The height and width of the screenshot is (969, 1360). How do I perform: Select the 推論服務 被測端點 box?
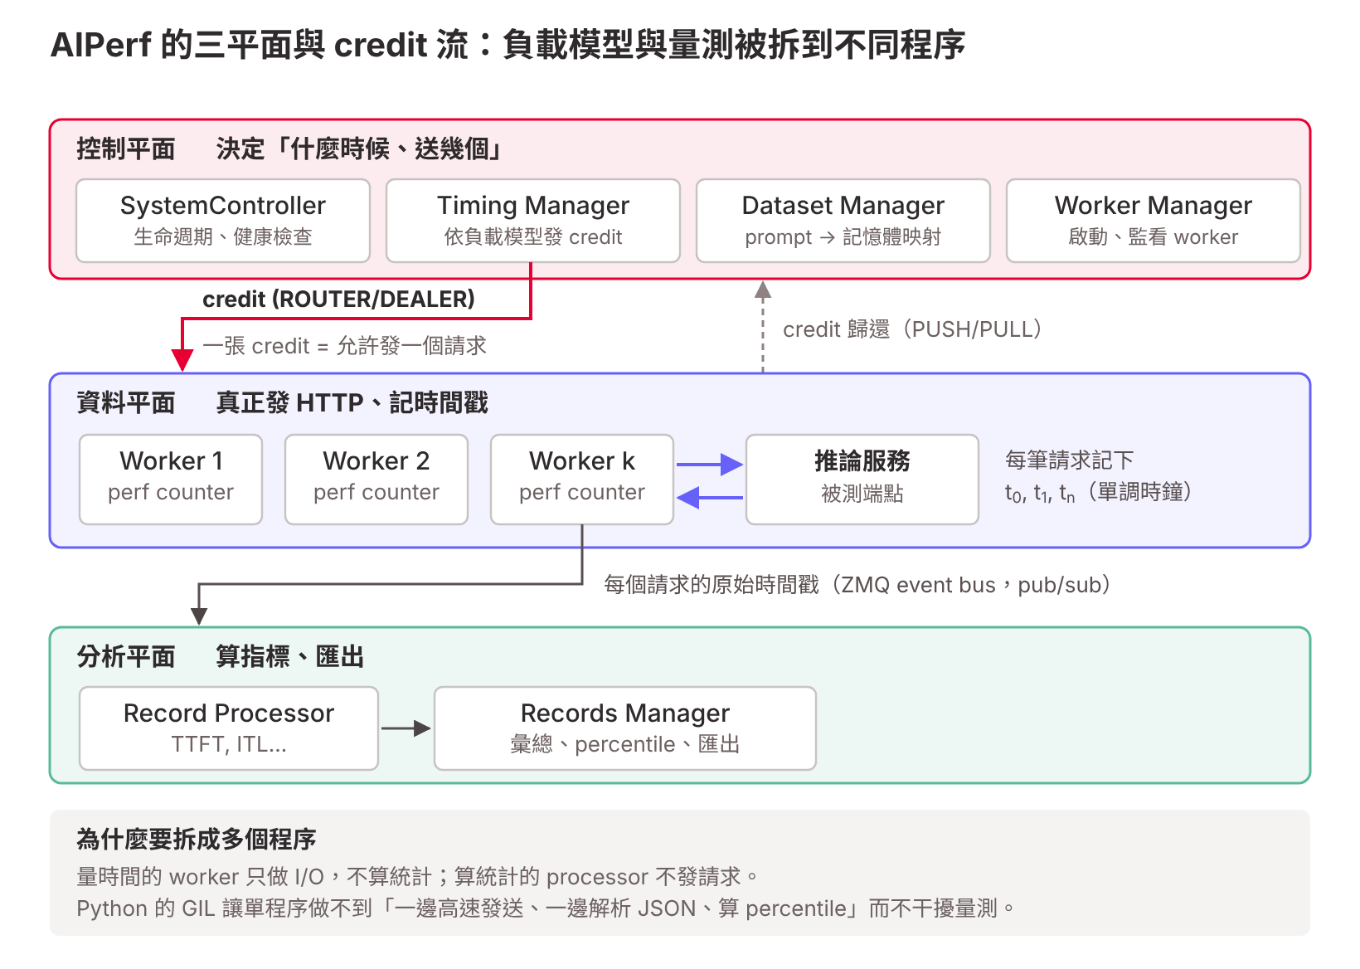(x=862, y=480)
